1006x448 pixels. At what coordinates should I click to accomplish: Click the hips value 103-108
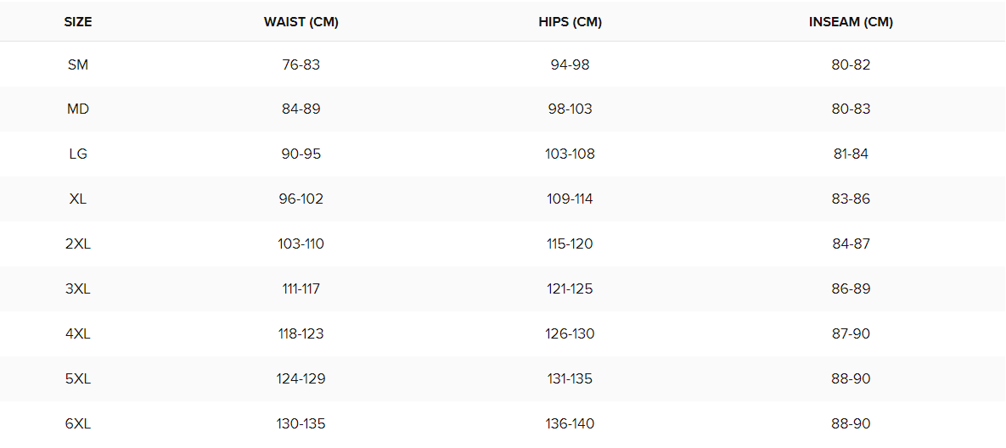(x=570, y=154)
